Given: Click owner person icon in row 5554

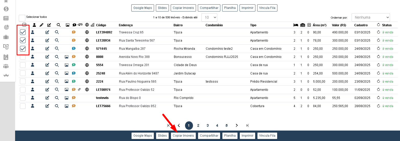Looking at the screenshot, I should (33, 65).
